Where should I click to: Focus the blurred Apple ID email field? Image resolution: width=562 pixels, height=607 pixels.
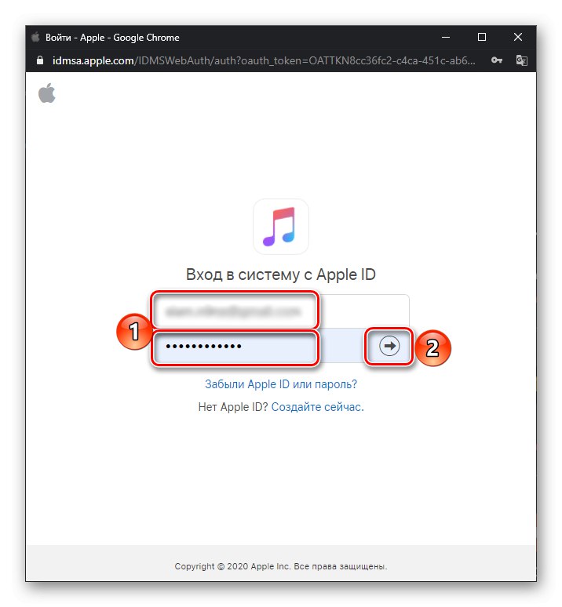(x=280, y=311)
